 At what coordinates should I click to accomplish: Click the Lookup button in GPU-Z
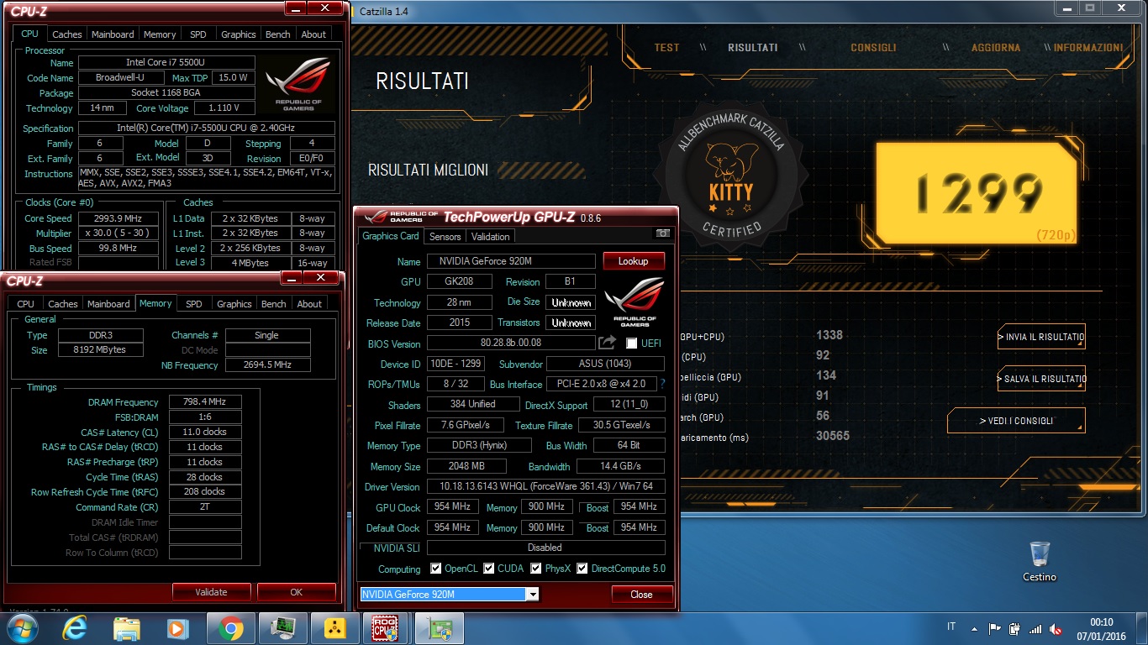click(x=634, y=261)
